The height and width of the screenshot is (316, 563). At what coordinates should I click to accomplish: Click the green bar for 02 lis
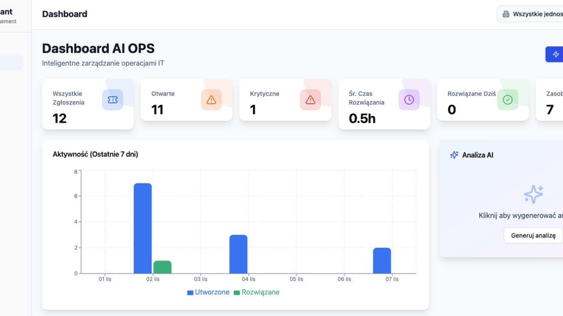[162, 267]
